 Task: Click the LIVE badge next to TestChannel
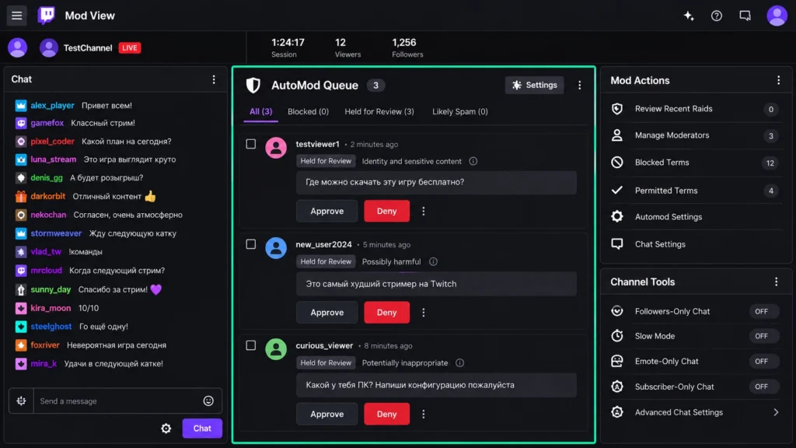(130, 47)
